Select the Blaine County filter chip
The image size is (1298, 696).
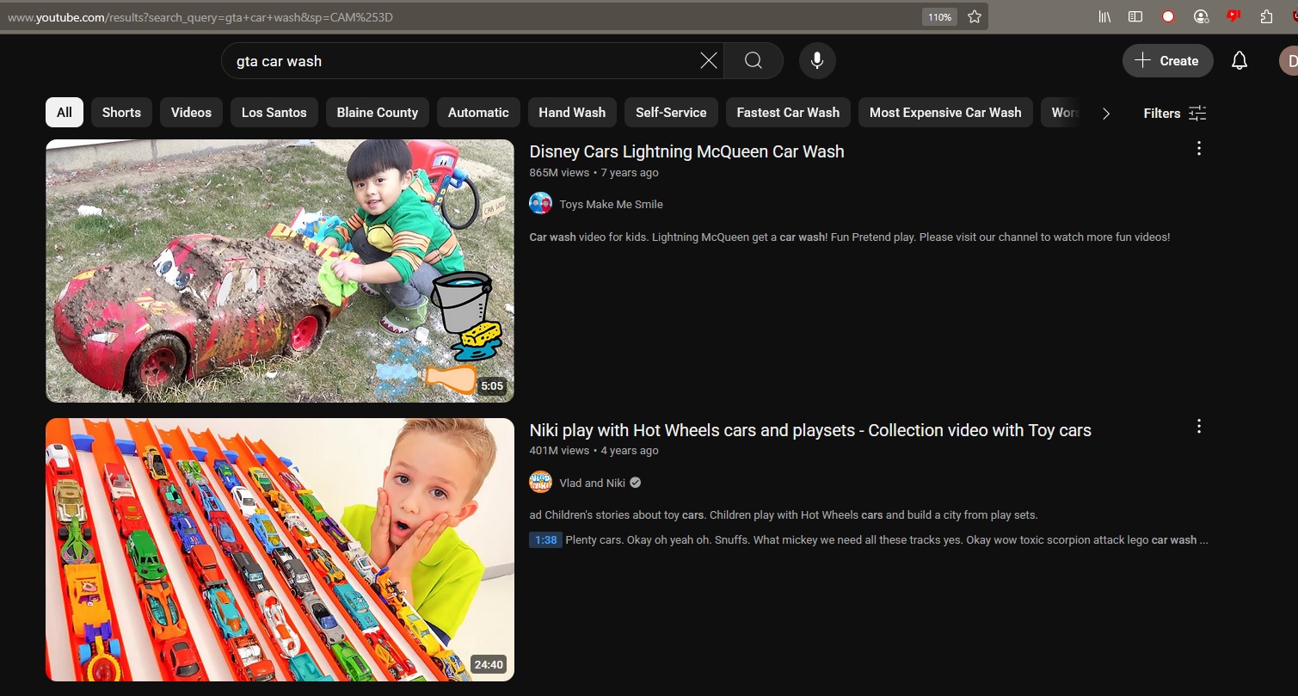(x=378, y=113)
